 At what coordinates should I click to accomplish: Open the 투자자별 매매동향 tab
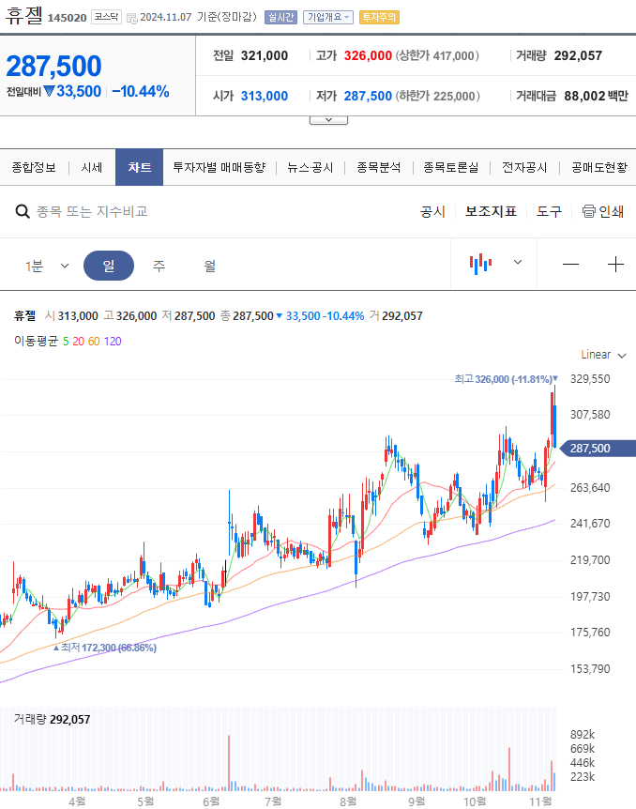pyautogui.click(x=220, y=167)
